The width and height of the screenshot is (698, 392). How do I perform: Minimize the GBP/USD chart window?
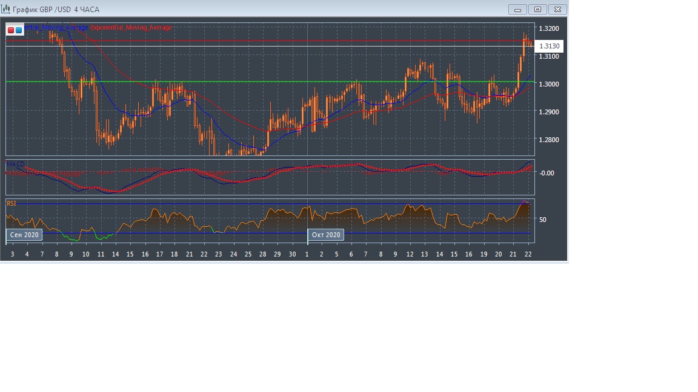tap(518, 9)
